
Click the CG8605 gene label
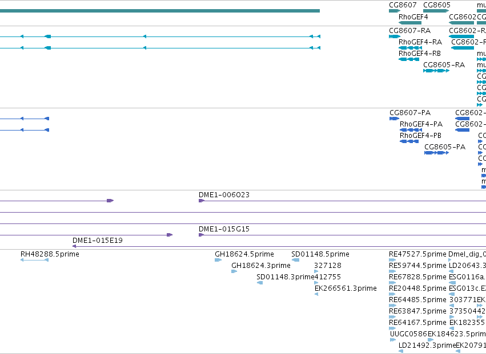(x=437, y=5)
